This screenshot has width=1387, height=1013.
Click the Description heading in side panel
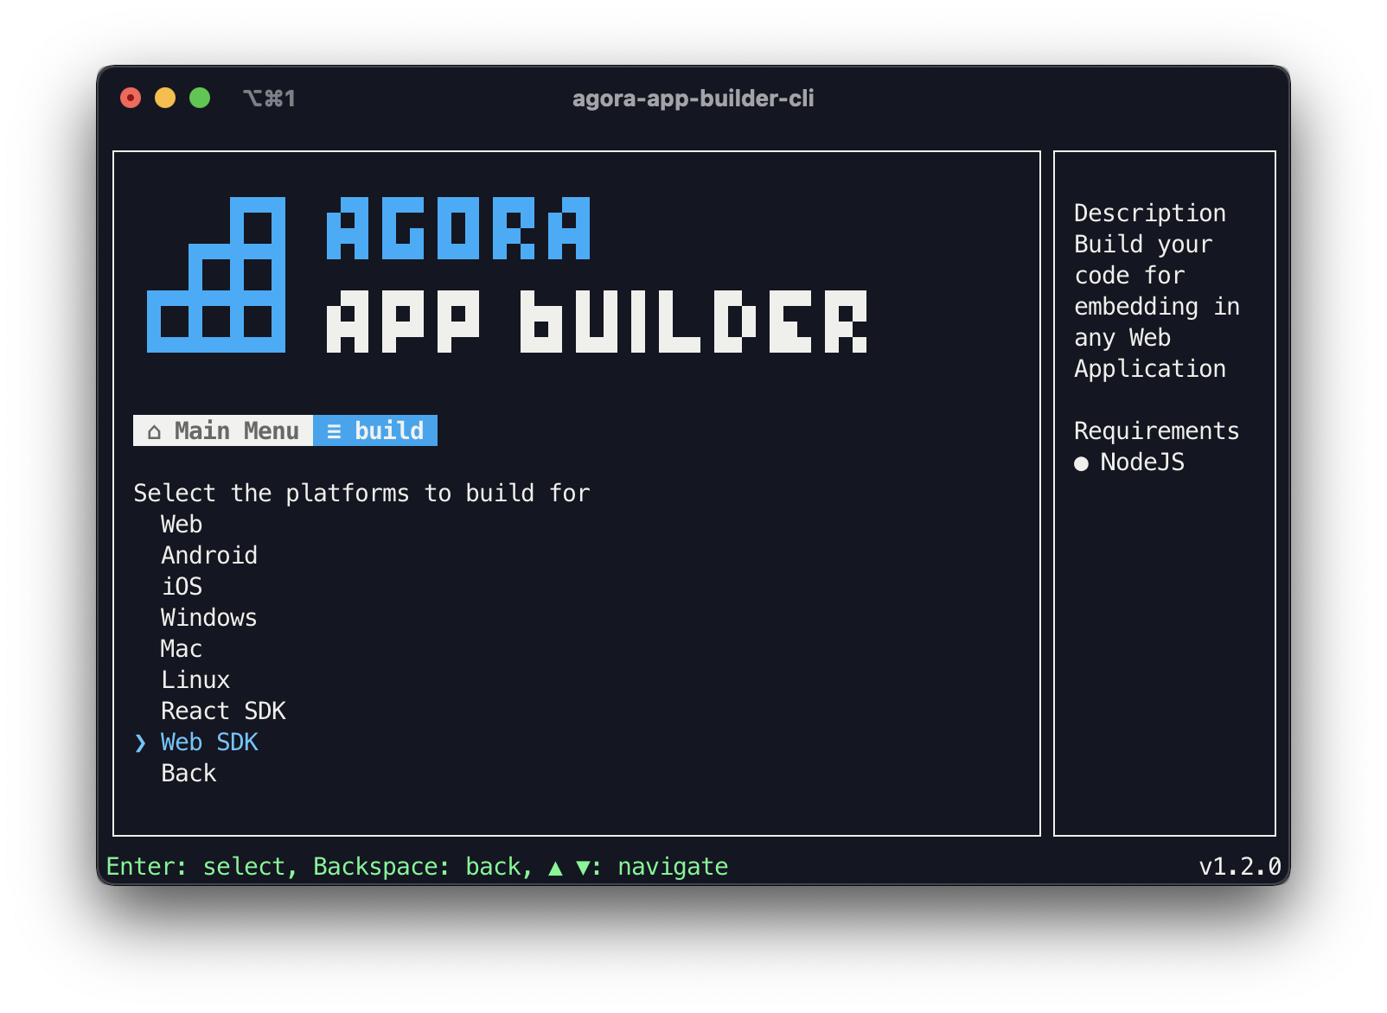[x=1150, y=213]
